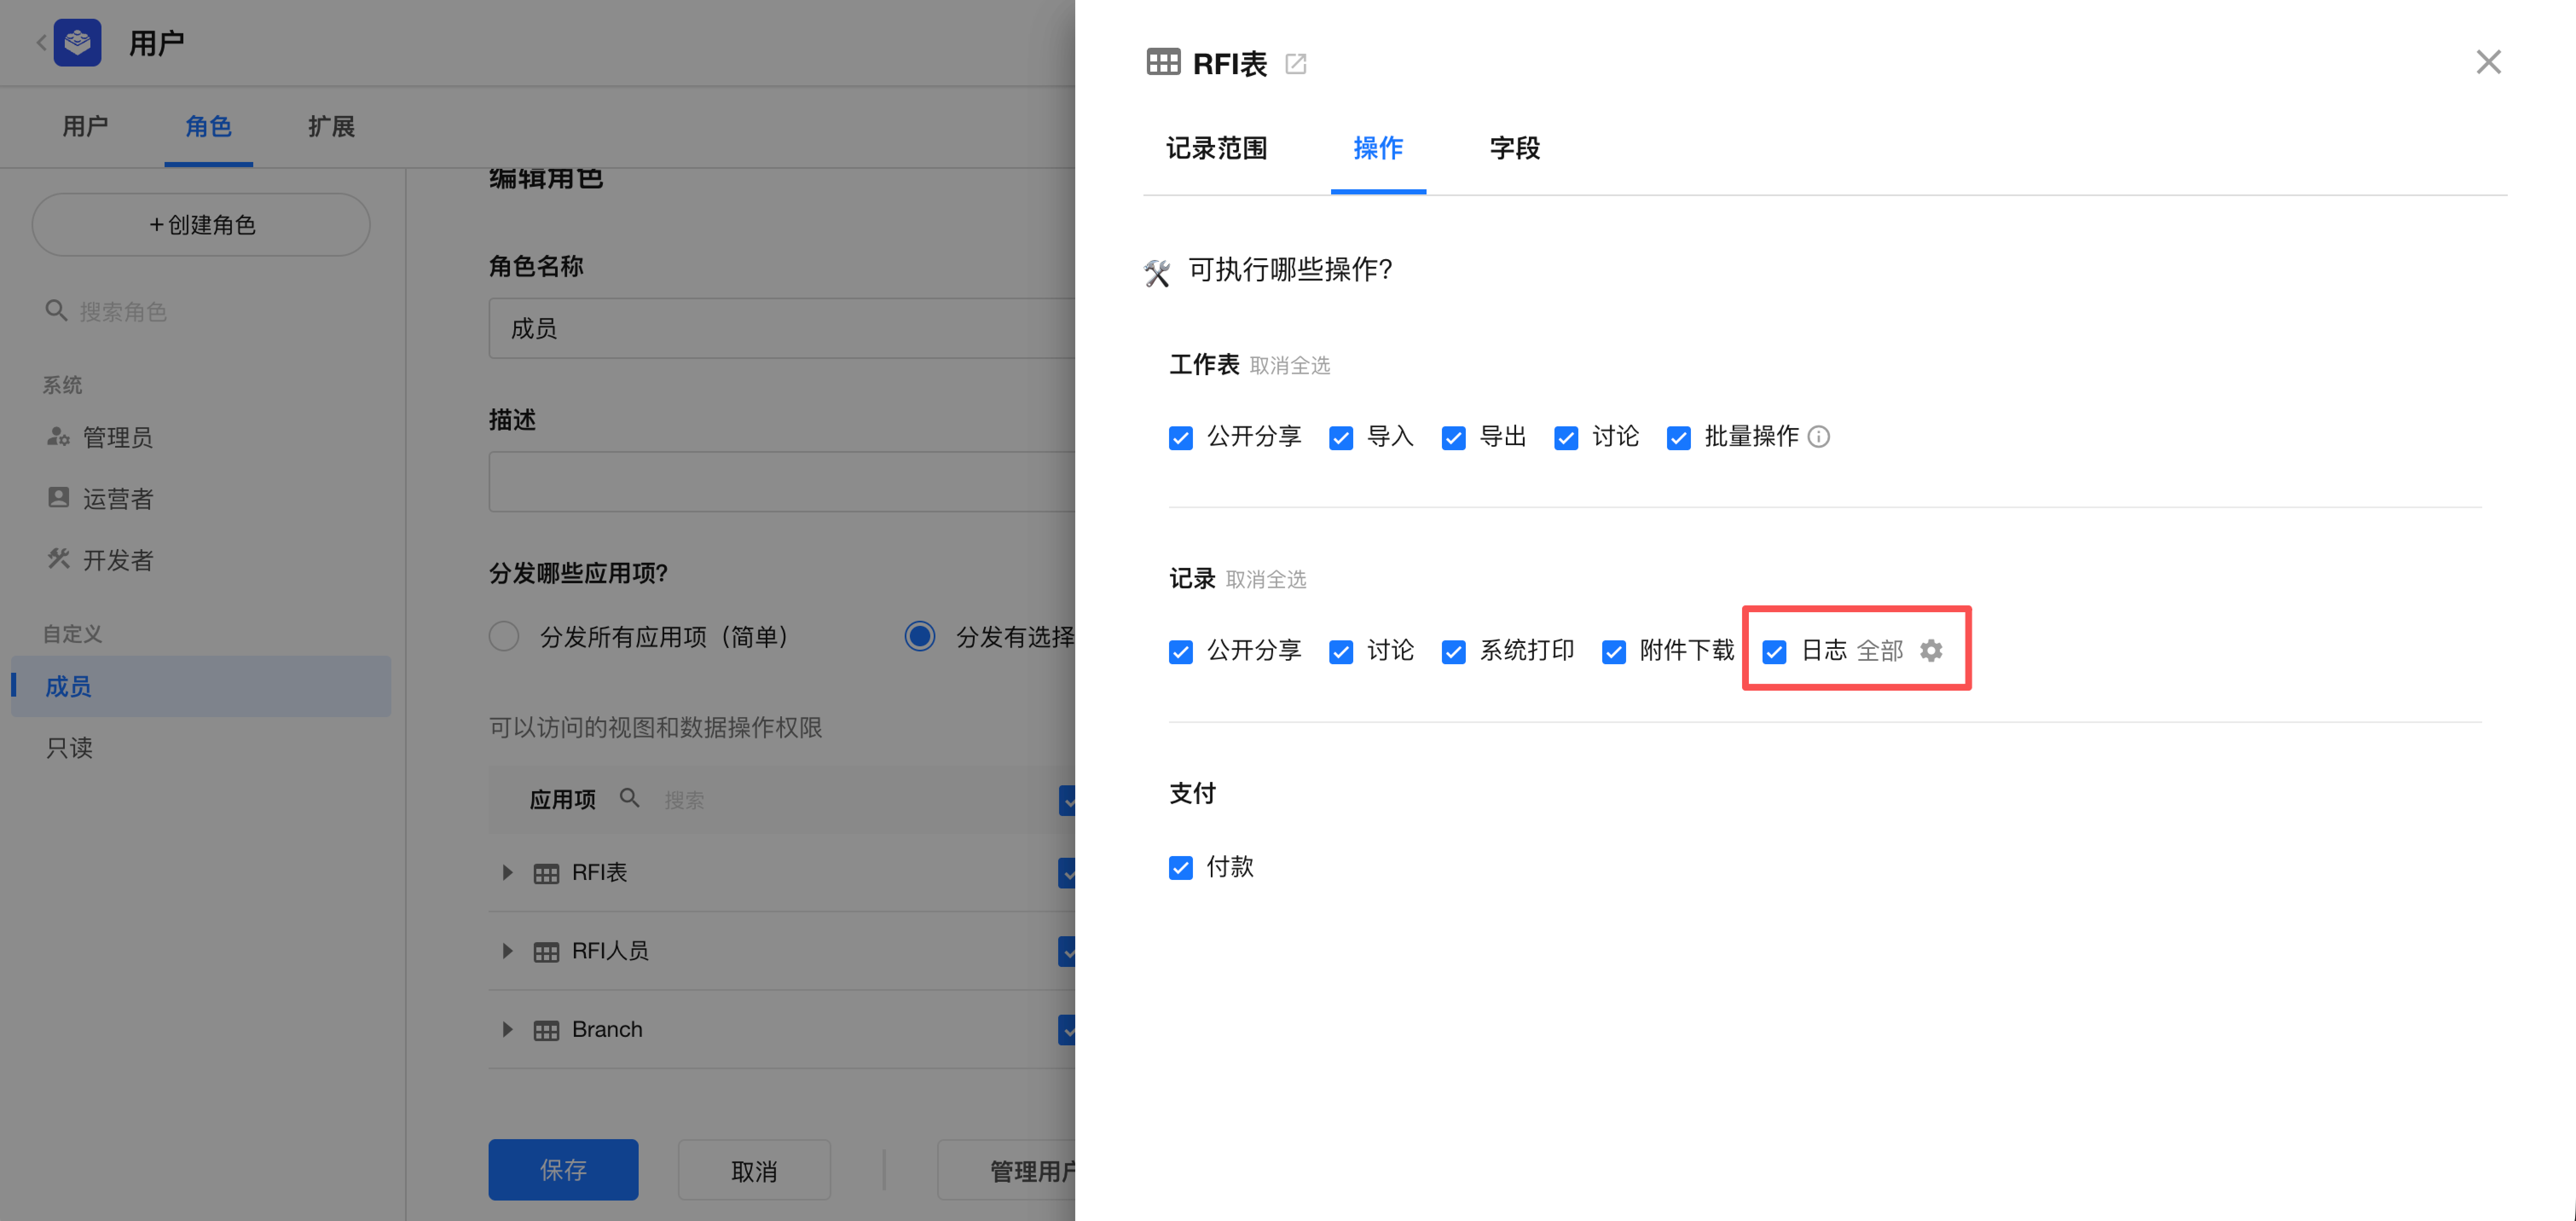This screenshot has width=2576, height=1221.
Task: Click the 管理员 role icon
Action: pos(58,437)
